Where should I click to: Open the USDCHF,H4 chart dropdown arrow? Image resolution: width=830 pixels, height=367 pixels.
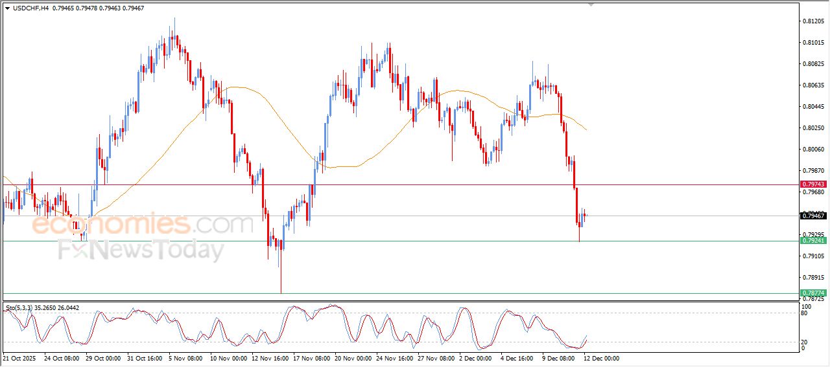(7, 8)
